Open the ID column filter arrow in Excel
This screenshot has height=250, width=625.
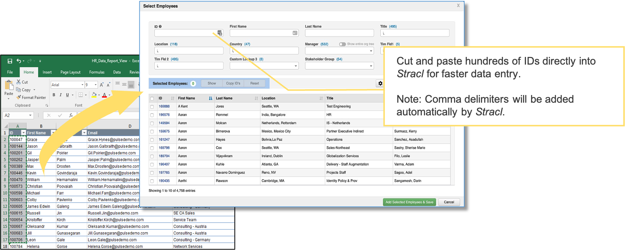click(x=24, y=133)
